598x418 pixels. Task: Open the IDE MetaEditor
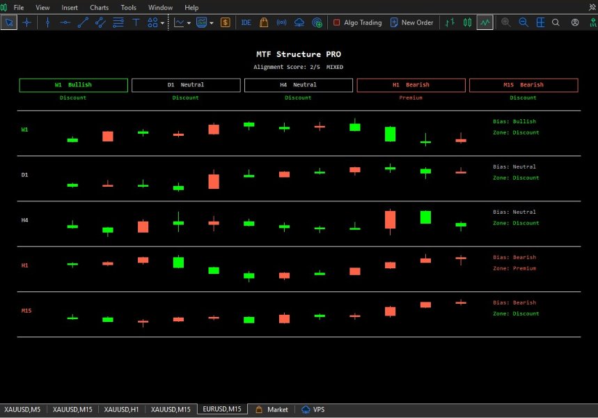pyautogui.click(x=246, y=22)
